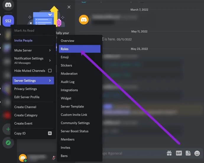The width and height of the screenshot is (204, 163).
Task: Expand Mute Server submenu arrow
Action: pos(50,50)
